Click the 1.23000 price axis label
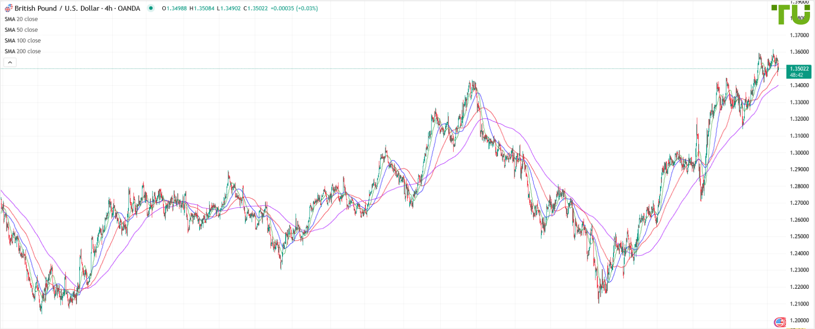Image resolution: width=815 pixels, height=329 pixels. (x=799, y=270)
